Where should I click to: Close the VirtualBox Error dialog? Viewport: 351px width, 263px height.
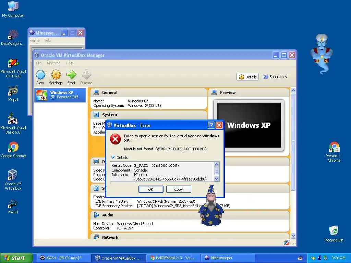pos(219,125)
